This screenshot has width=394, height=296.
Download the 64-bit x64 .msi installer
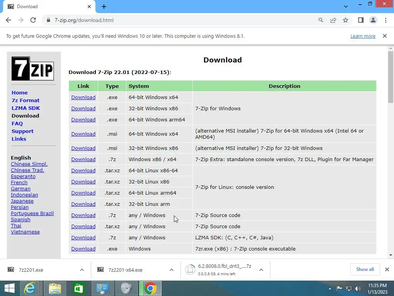coord(83,134)
